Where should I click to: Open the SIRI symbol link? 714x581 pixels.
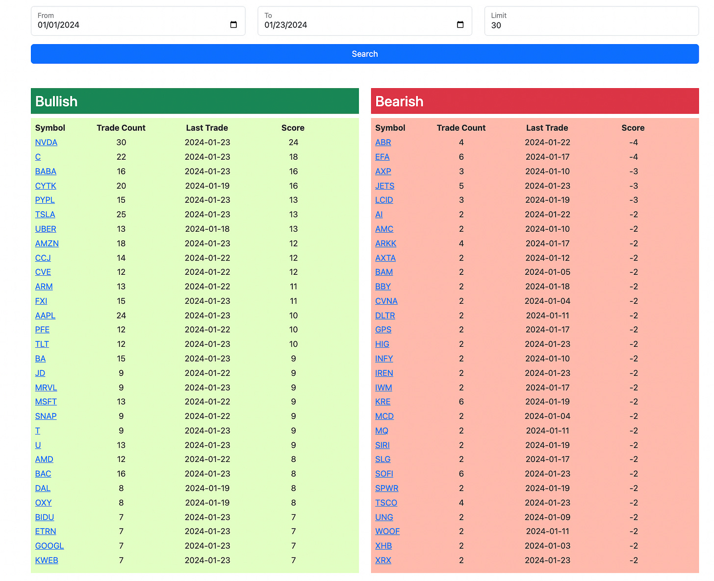[x=382, y=445]
